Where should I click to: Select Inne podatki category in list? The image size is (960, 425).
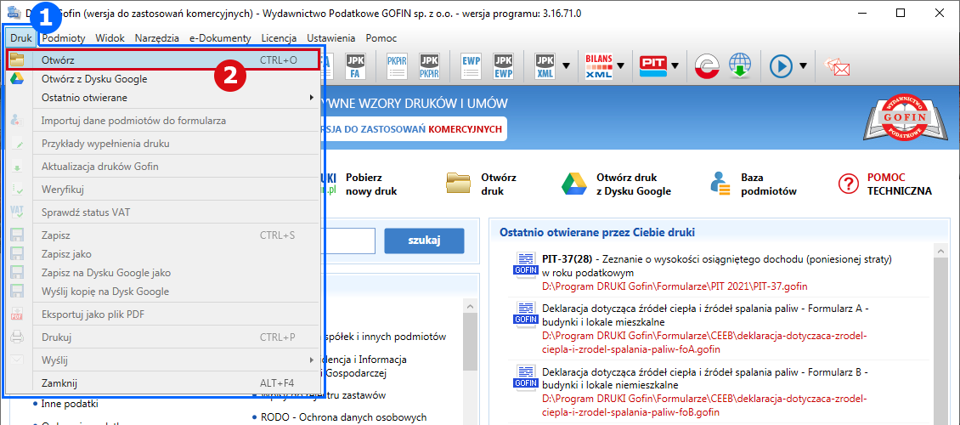point(70,404)
